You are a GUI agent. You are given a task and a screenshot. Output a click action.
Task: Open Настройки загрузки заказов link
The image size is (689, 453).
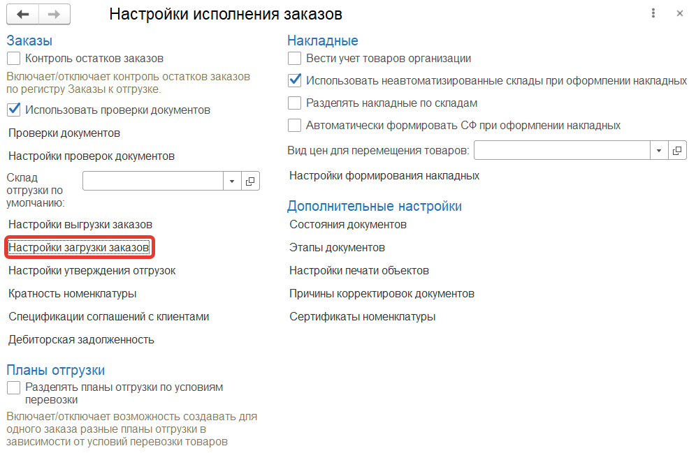pyautogui.click(x=79, y=248)
